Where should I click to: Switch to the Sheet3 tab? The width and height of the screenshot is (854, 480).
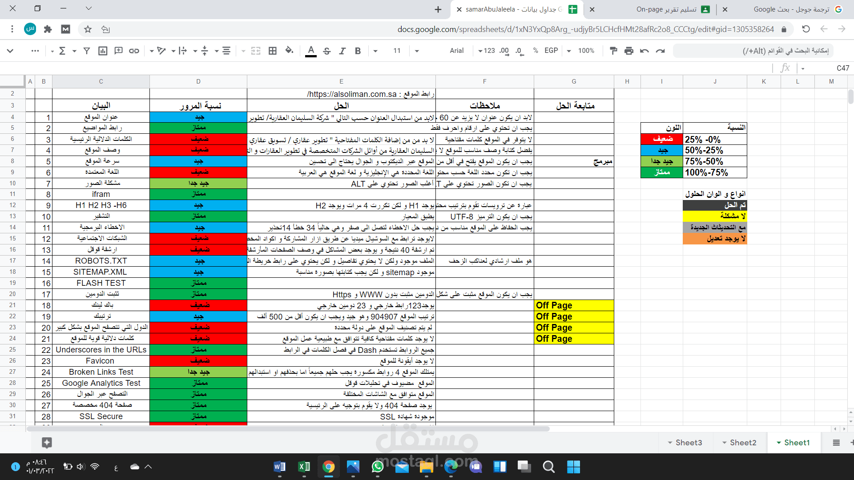tap(688, 442)
